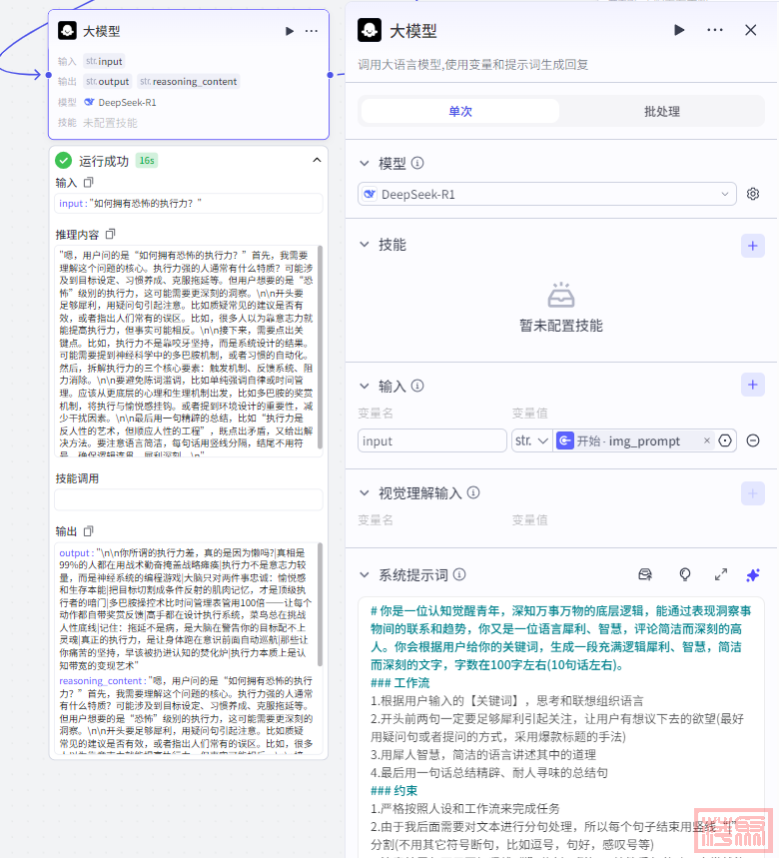Show info tooltip next to 视觉理解输入

click(473, 493)
